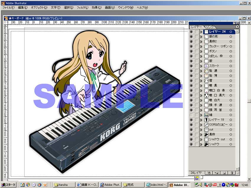
Task: Hide the 服の影 layer via its eye icon
Action: (191, 37)
